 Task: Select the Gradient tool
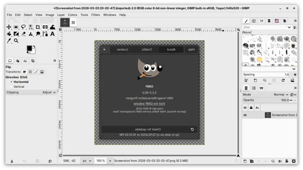16,34
